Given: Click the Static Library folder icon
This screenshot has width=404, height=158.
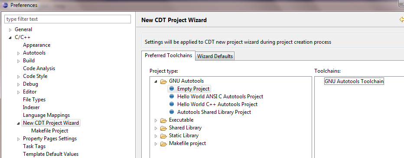Looking at the screenshot, I should pyautogui.click(x=163, y=136).
